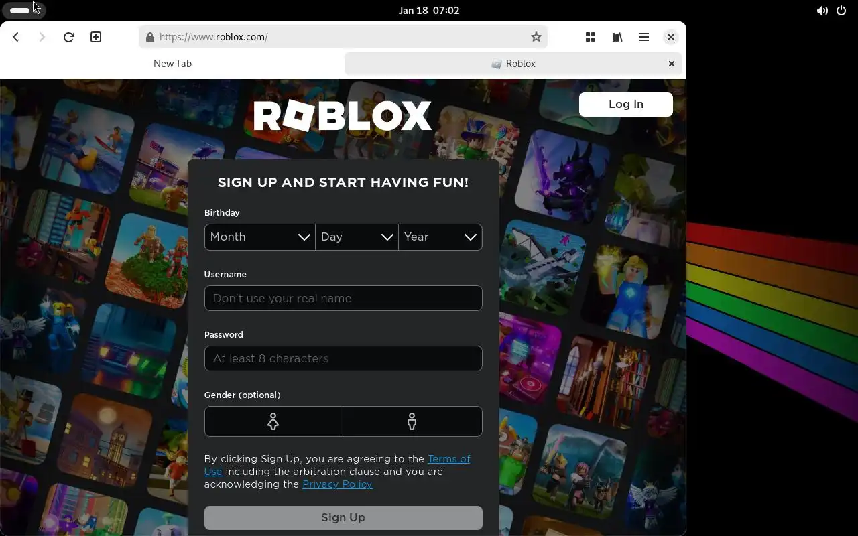Close the Roblox tab
This screenshot has width=858, height=536.
pyautogui.click(x=671, y=64)
